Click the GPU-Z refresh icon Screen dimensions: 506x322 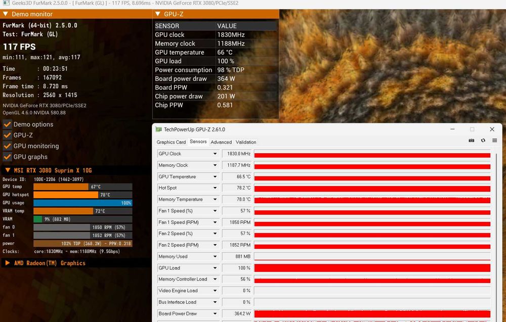[483, 141]
